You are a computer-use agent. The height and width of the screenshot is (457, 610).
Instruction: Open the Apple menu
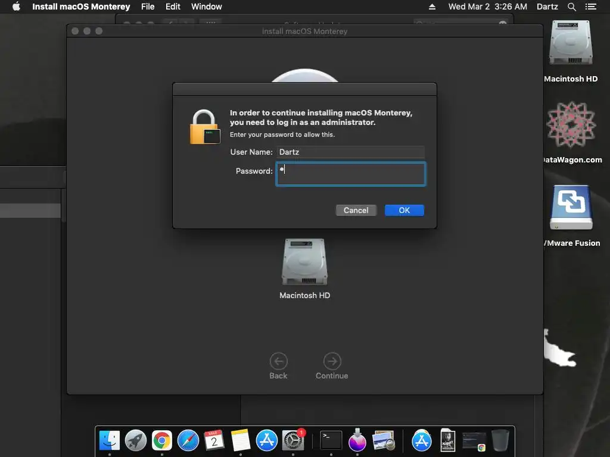point(16,7)
